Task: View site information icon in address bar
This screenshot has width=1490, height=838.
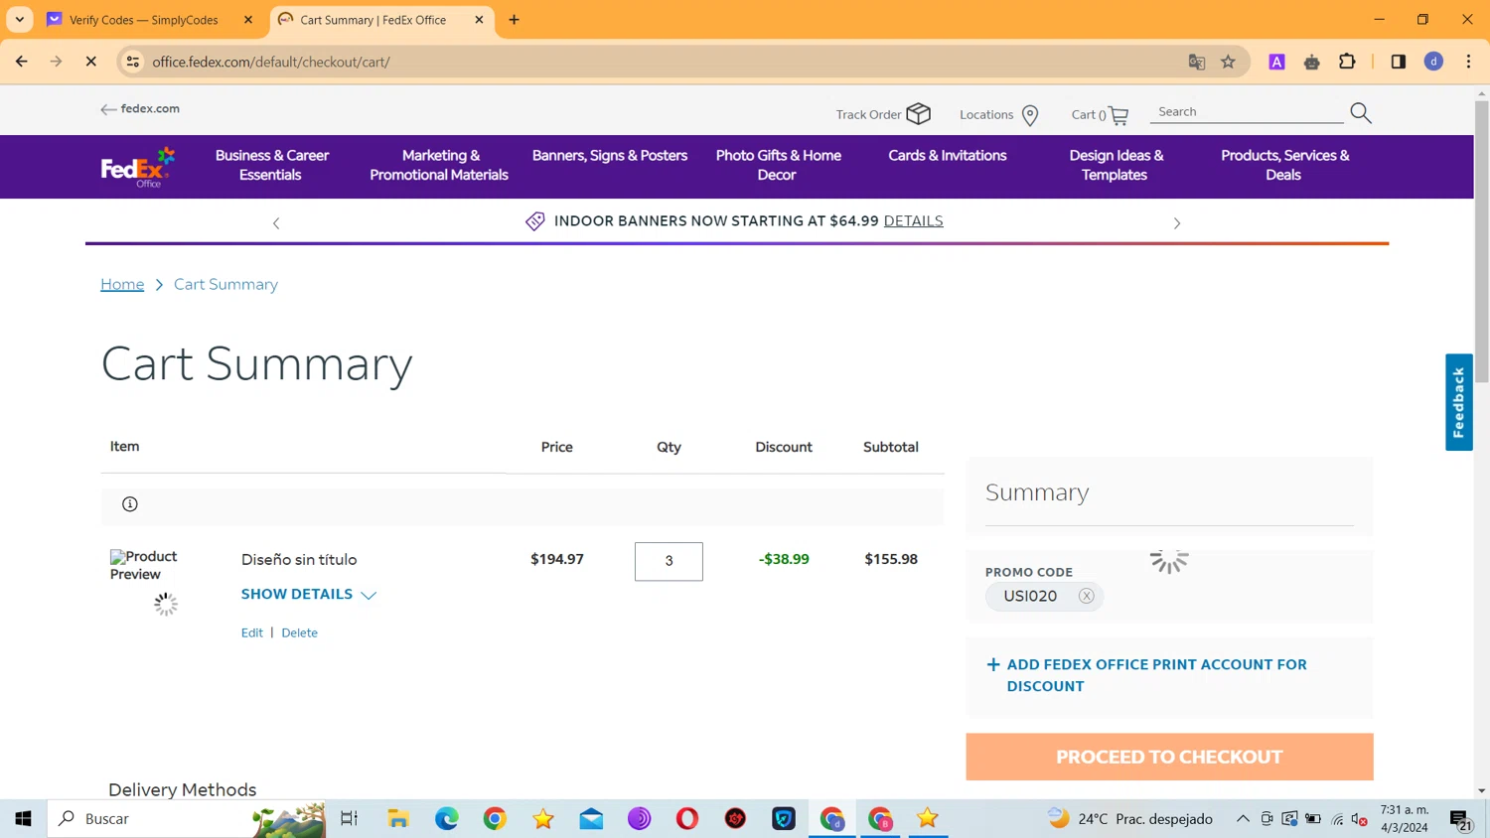Action: (x=132, y=62)
